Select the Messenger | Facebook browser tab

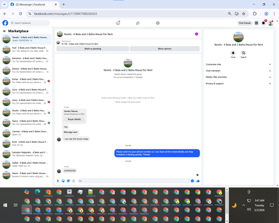(33, 4)
